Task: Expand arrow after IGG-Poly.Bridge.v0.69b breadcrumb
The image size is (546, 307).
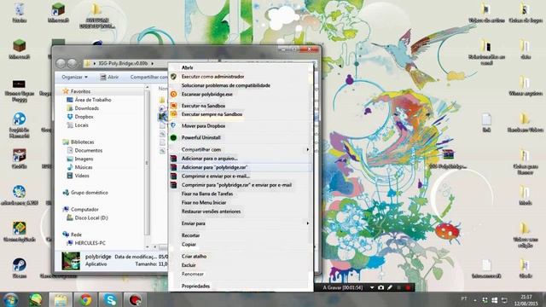Action: click(x=152, y=63)
